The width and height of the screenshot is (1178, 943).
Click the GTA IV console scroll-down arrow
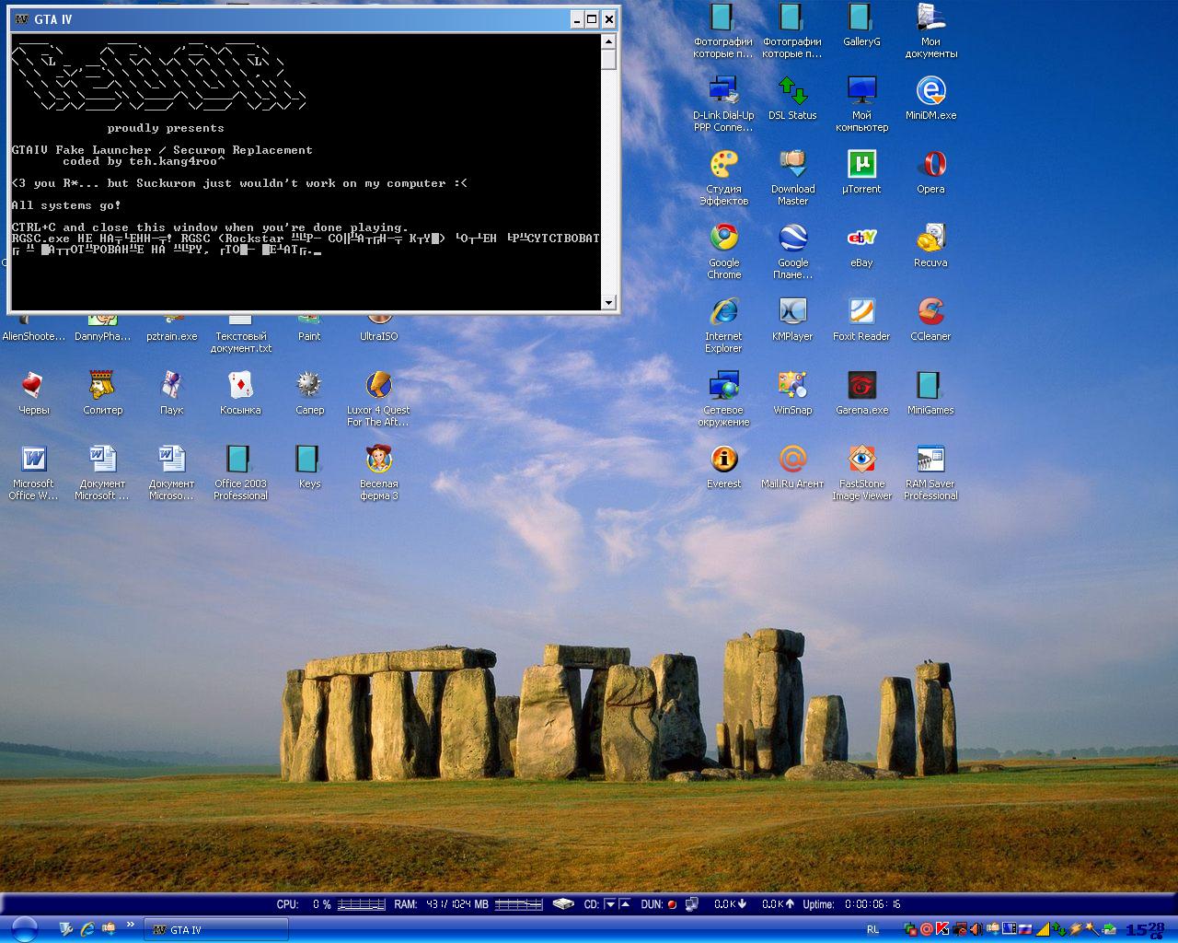608,302
